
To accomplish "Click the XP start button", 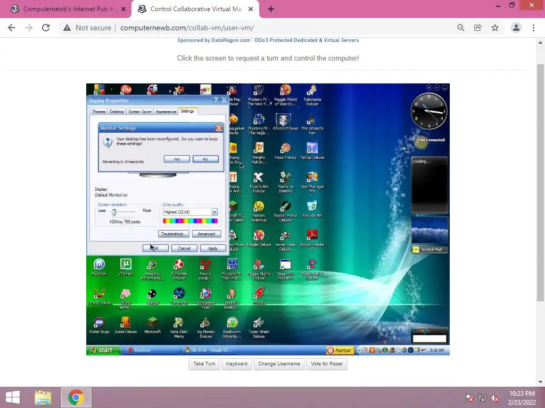I will coord(103,350).
